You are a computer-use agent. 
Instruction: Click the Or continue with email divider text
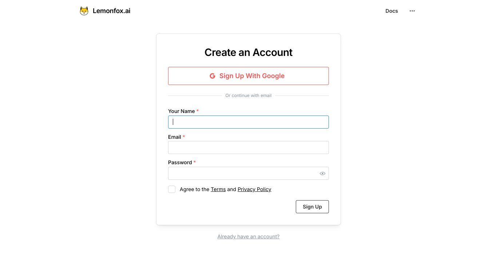click(x=249, y=96)
